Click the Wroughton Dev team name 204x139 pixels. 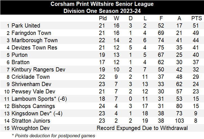click(x=30, y=128)
